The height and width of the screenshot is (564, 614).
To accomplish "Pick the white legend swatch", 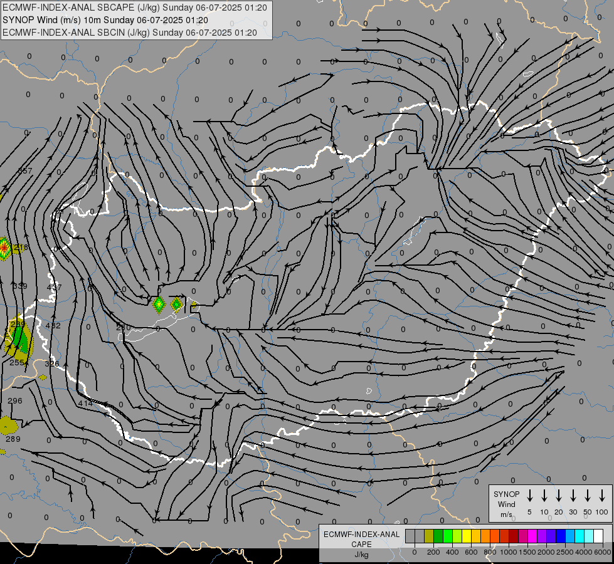I will (598, 536).
